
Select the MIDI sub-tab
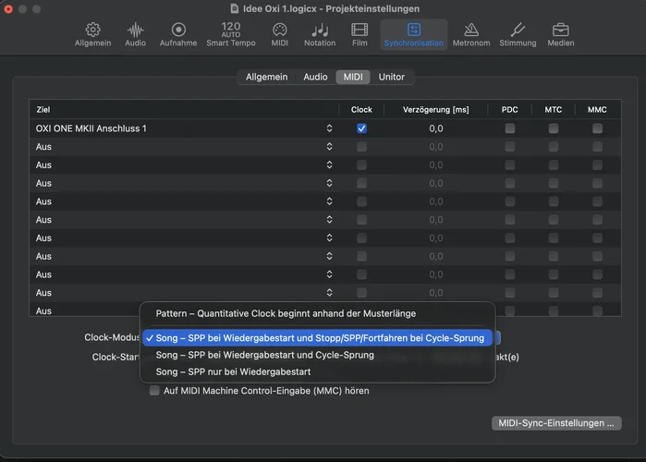click(353, 77)
